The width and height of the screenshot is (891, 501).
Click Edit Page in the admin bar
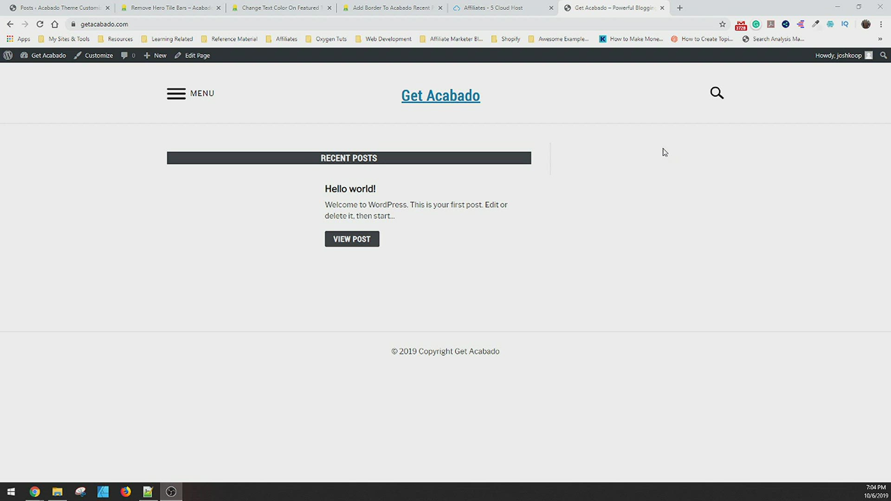click(192, 55)
